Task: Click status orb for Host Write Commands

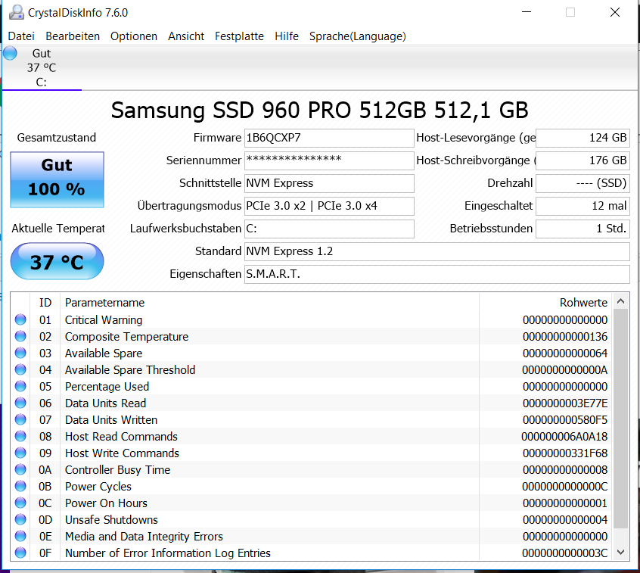Action: point(20,453)
